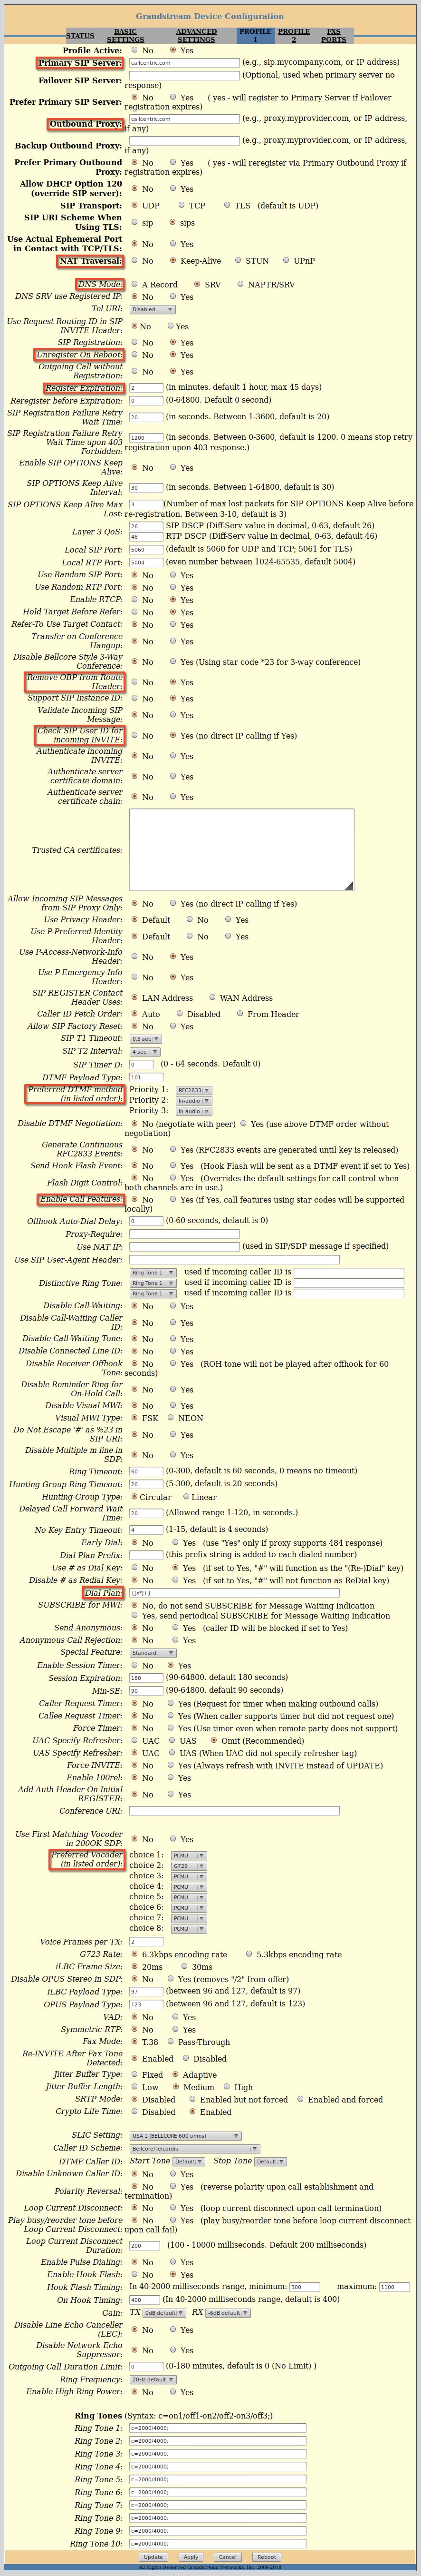Open DTMF method Priority 1 dropdown
This screenshot has width=421, height=2576.
194,1090
